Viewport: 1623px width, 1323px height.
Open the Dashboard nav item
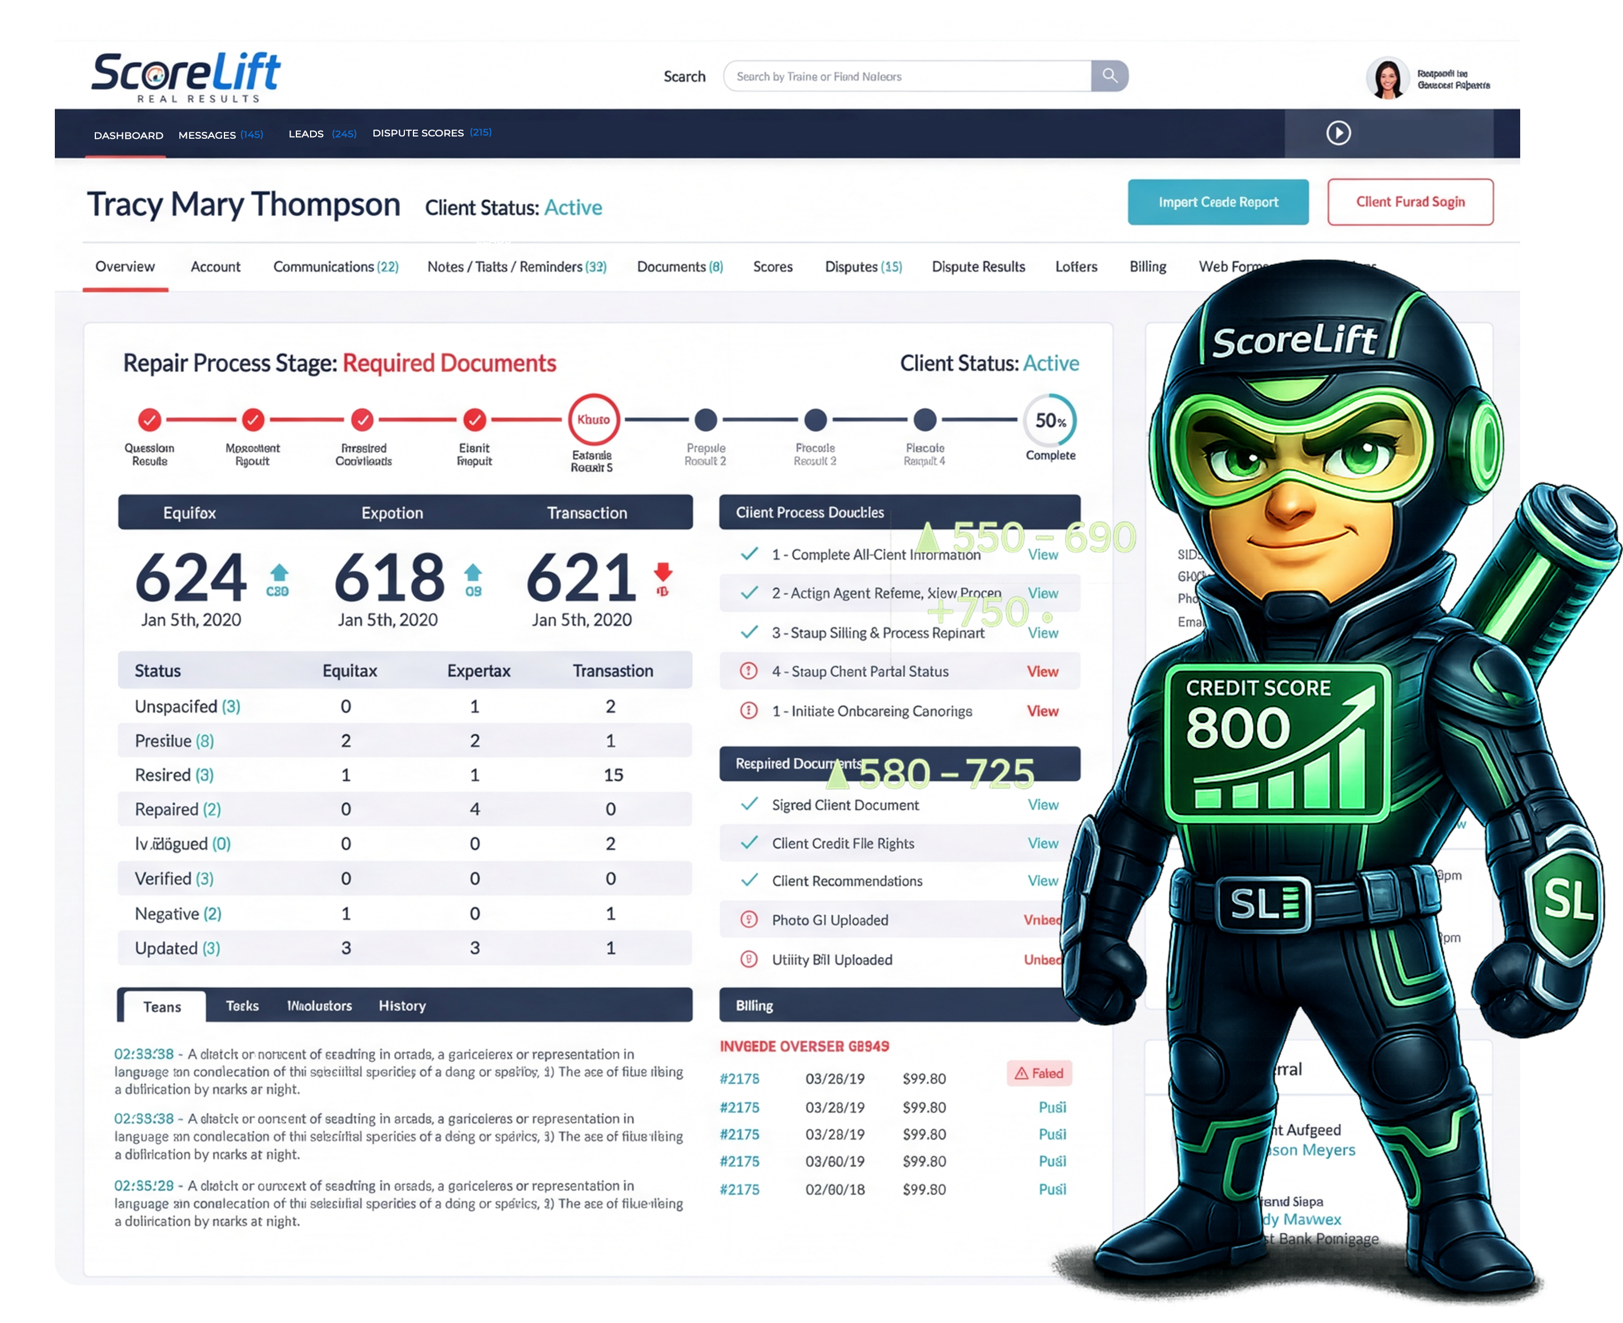click(x=128, y=135)
